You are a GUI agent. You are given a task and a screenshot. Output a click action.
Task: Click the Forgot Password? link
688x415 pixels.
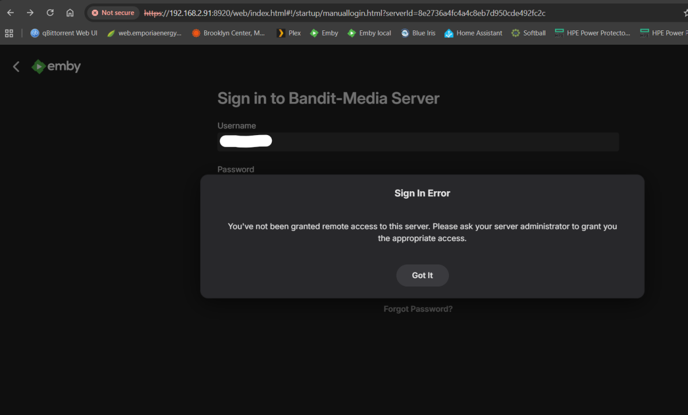418,309
